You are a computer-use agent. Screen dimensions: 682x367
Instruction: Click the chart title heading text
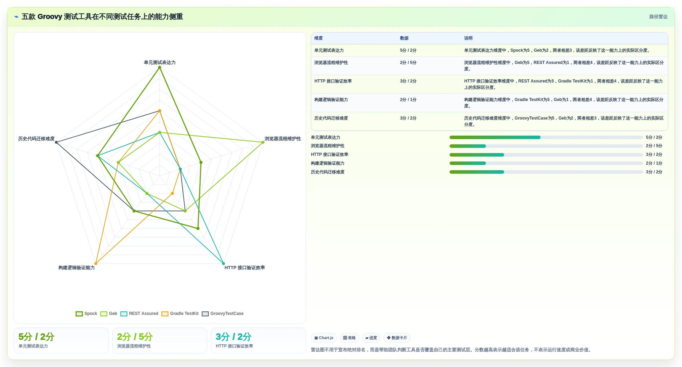[x=102, y=17]
